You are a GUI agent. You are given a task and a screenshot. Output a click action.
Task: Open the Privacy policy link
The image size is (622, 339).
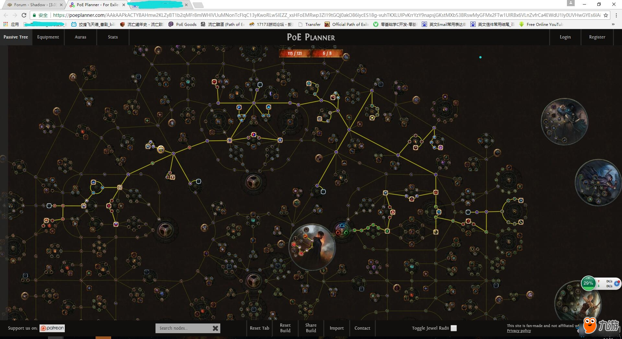pos(519,331)
